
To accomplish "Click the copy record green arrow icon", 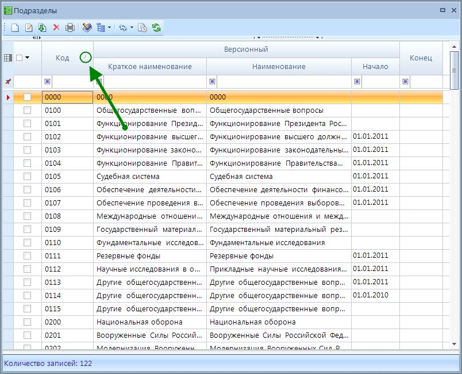I will pos(43,27).
